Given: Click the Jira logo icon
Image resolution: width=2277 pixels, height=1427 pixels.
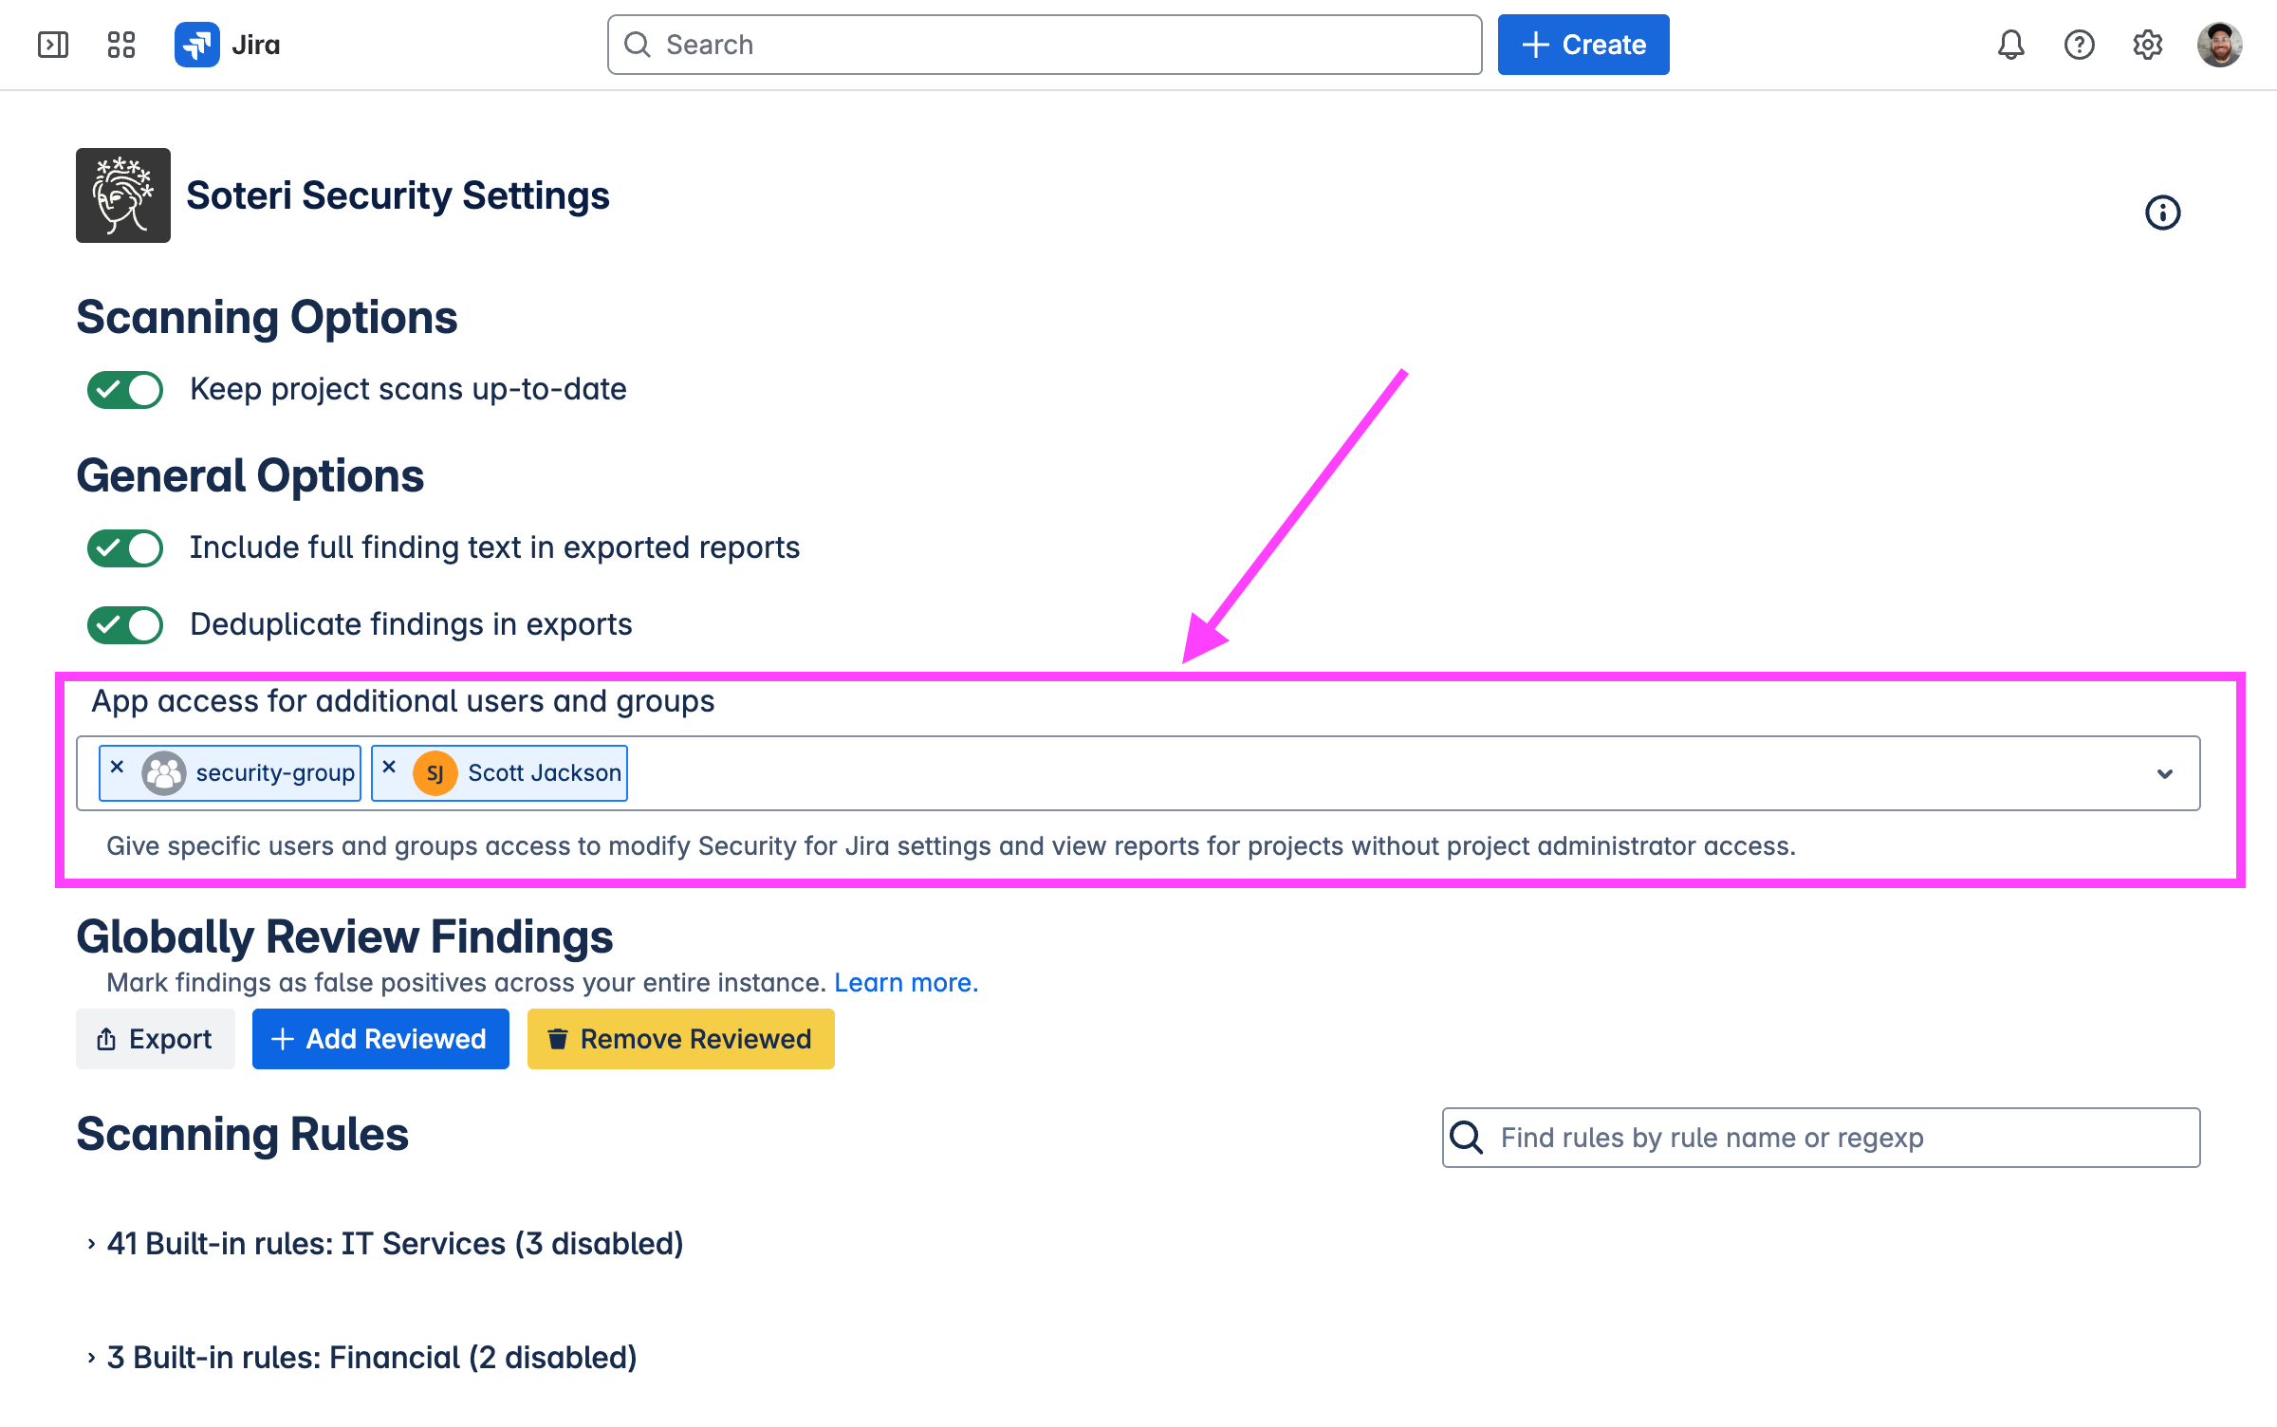Looking at the screenshot, I should (197, 45).
